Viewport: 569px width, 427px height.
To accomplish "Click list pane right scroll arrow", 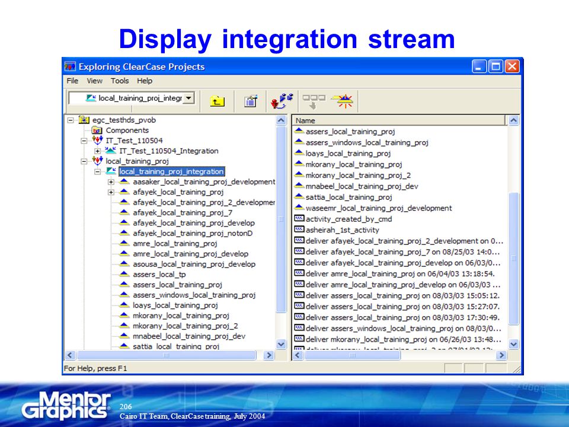I will tap(501, 355).
